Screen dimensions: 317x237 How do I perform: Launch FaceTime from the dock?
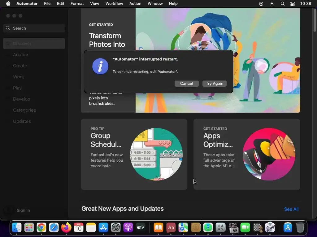245,227
